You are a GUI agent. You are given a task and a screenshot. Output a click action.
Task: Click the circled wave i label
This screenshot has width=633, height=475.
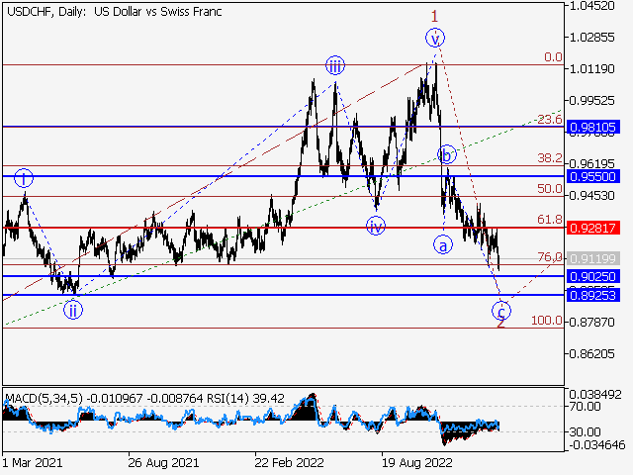pyautogui.click(x=25, y=179)
